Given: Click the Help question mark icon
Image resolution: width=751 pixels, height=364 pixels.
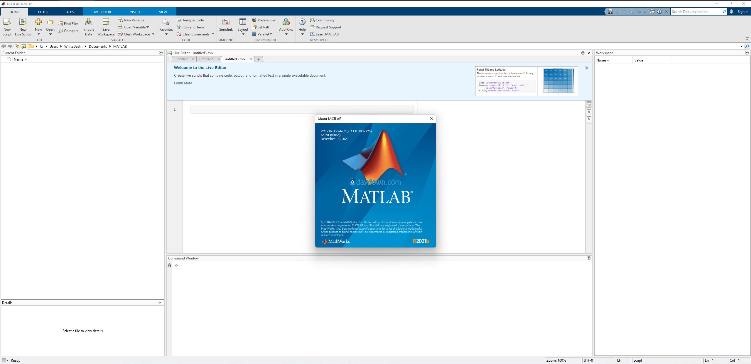Looking at the screenshot, I should coord(302,22).
